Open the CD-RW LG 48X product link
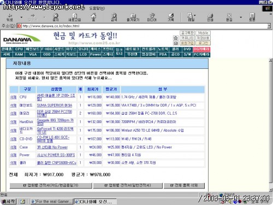The width and height of the screenshot is (273, 205). tap(53, 139)
